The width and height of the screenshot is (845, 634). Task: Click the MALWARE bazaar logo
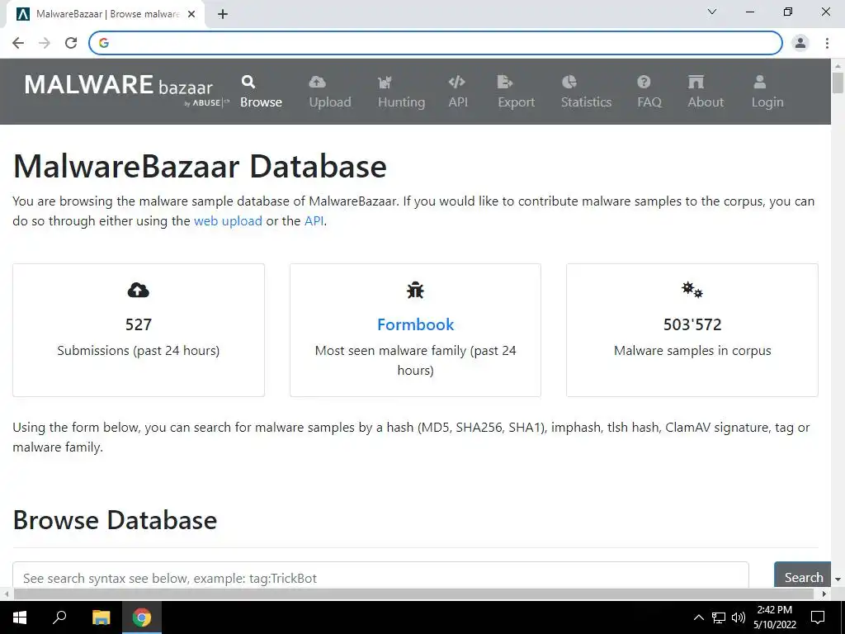(126, 89)
